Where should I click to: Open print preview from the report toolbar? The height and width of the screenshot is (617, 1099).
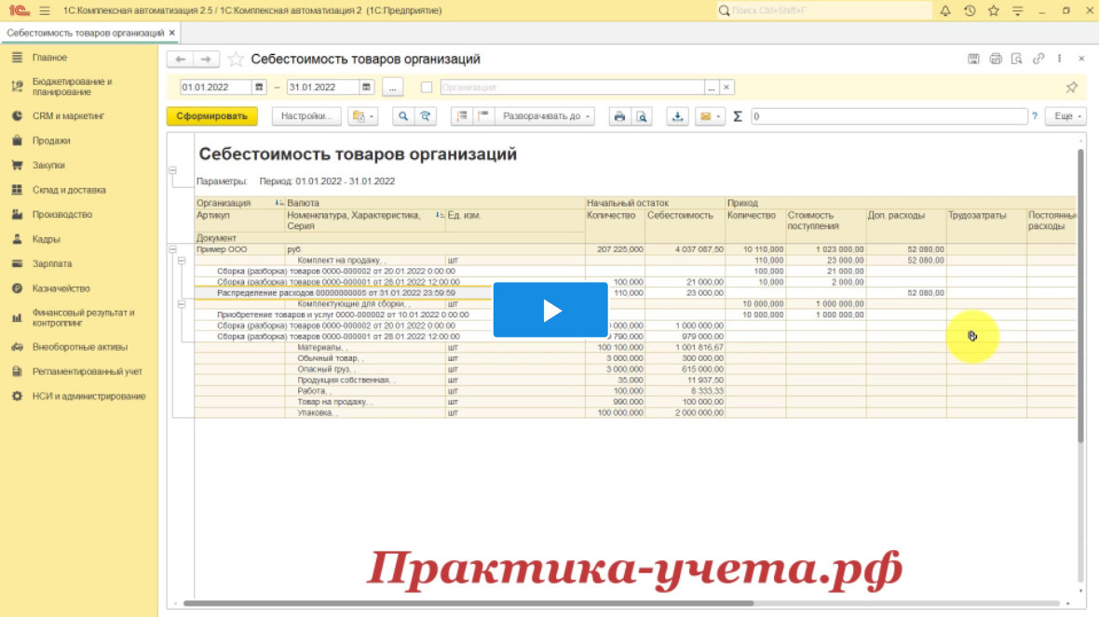(x=642, y=116)
